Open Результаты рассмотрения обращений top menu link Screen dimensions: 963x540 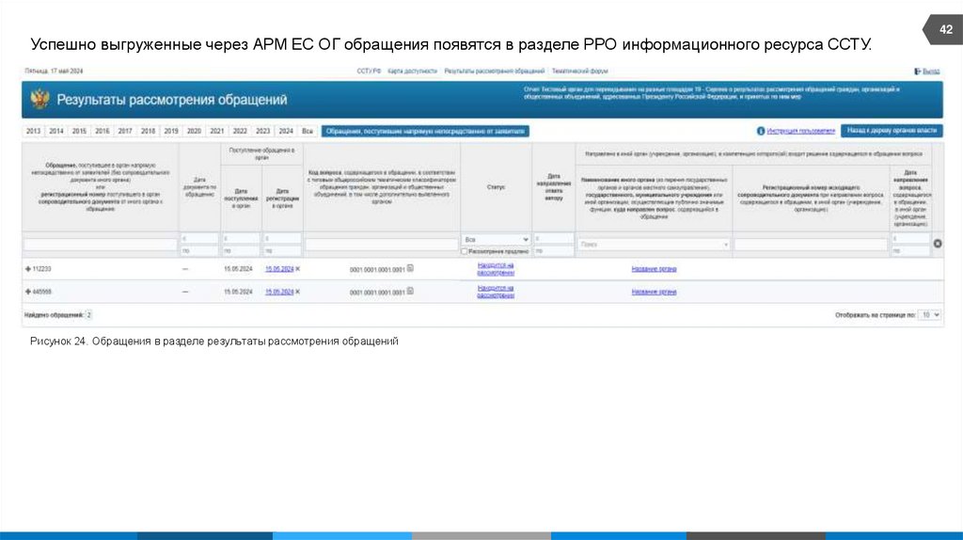point(495,71)
